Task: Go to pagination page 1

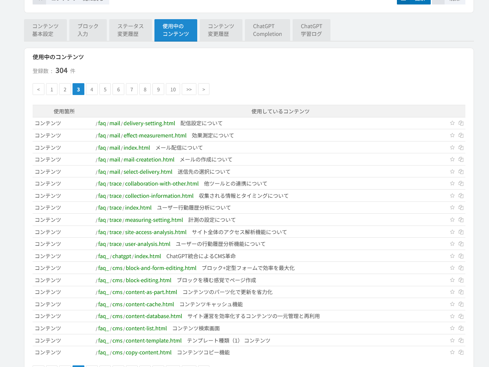Action: [x=52, y=89]
